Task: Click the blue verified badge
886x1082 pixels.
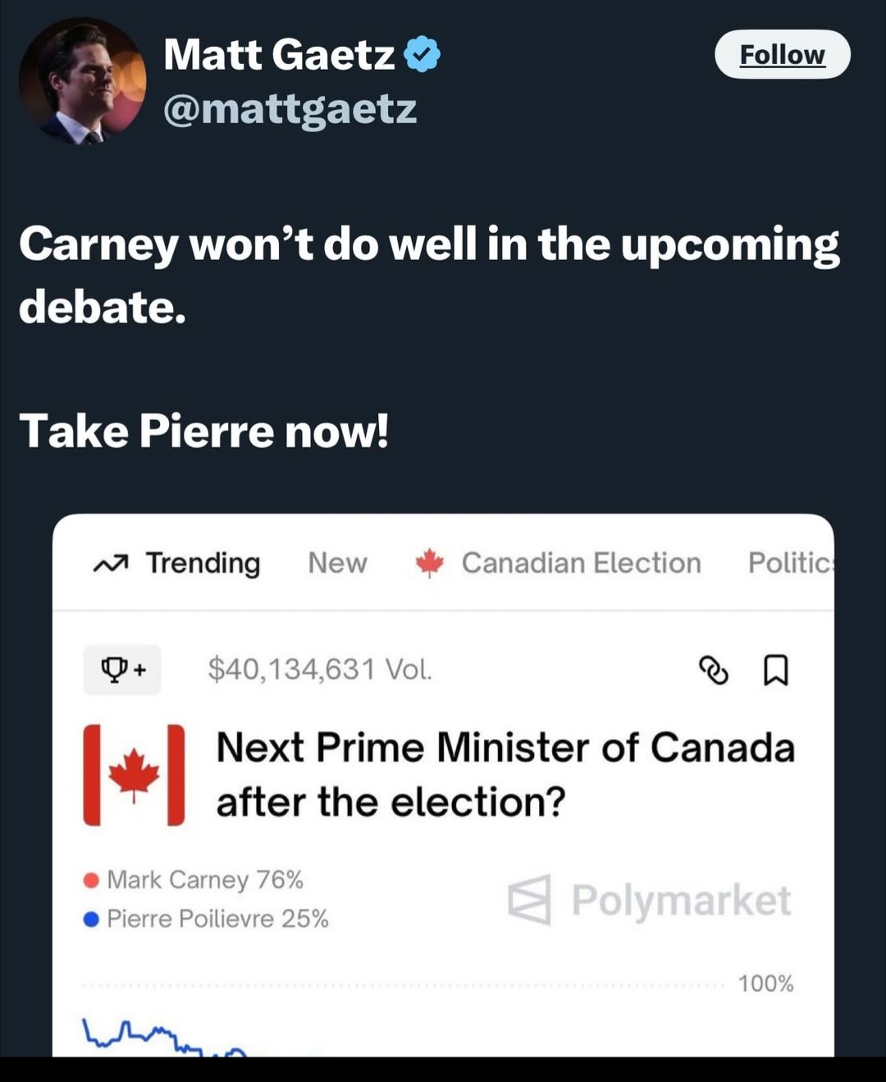Action: (422, 54)
